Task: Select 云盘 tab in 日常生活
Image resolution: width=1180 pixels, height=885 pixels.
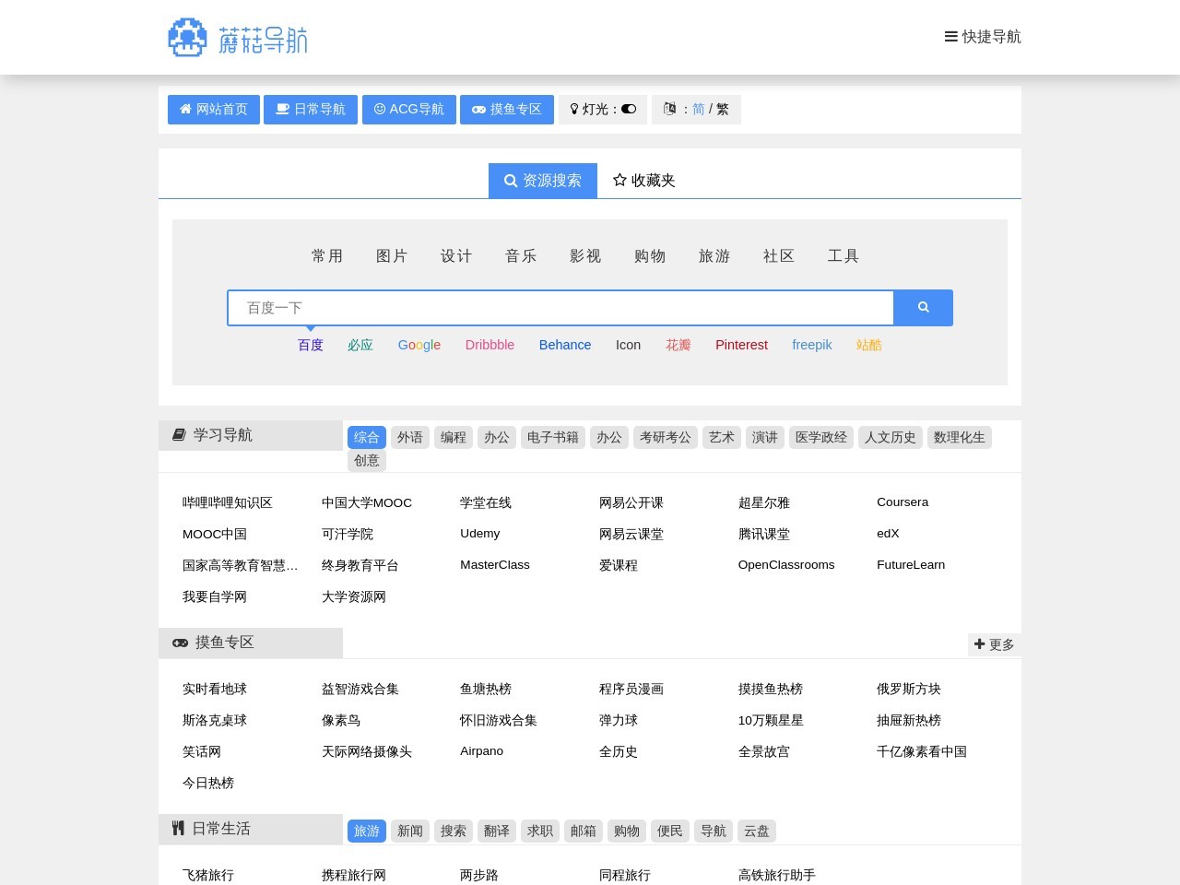Action: click(x=757, y=831)
